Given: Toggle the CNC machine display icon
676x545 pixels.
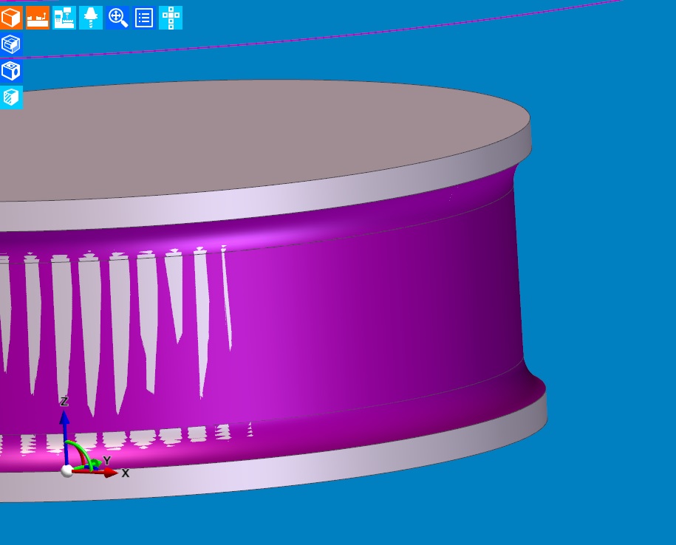Looking at the screenshot, I should pyautogui.click(x=64, y=18).
